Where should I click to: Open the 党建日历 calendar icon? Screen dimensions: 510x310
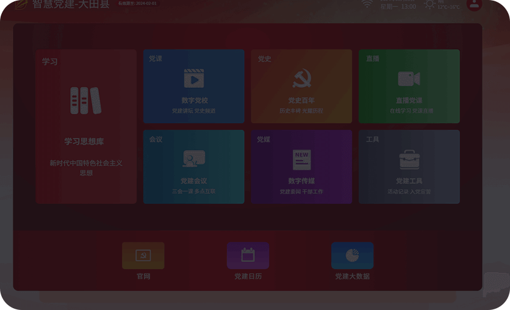tap(248, 256)
